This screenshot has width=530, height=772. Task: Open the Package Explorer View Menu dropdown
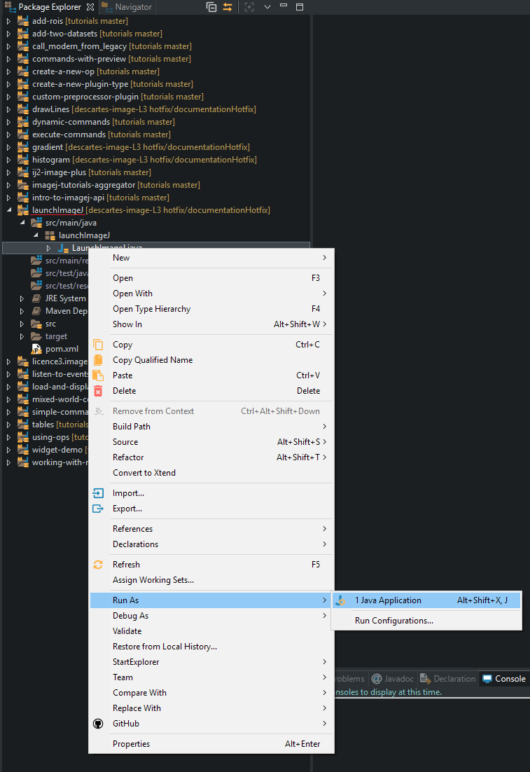click(x=267, y=7)
